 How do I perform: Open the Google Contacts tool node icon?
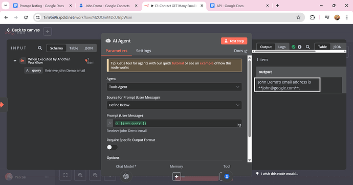tap(227, 176)
